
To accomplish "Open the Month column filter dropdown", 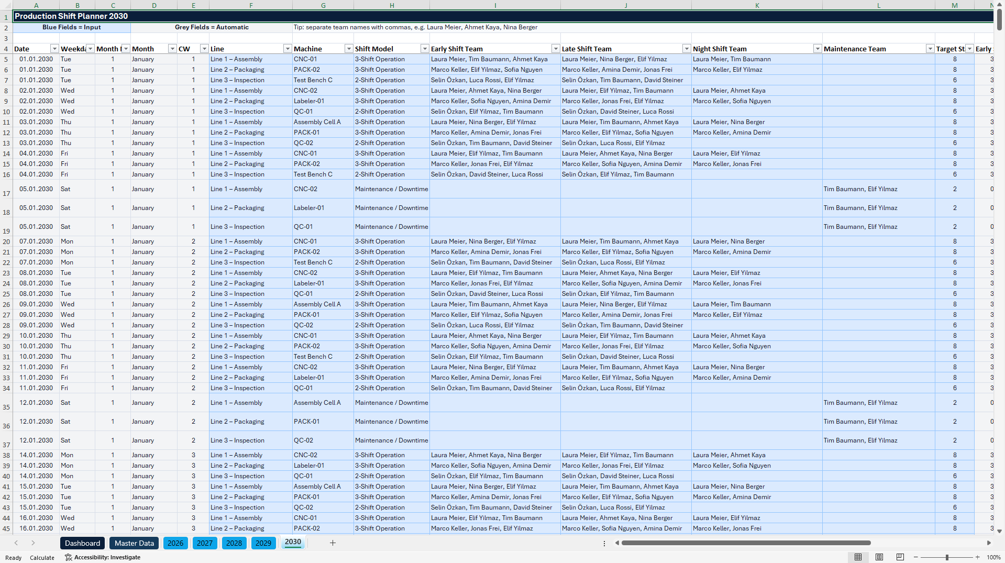I will point(172,49).
